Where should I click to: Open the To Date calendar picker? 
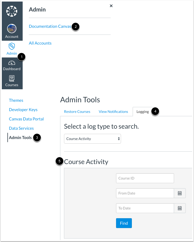(x=180, y=208)
